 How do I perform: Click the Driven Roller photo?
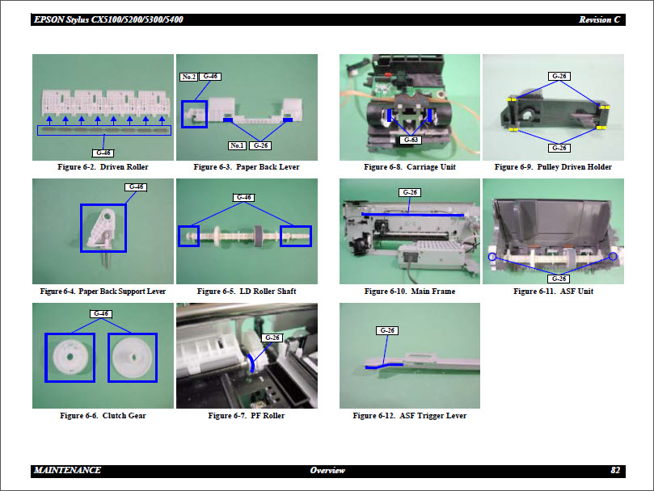(x=103, y=107)
